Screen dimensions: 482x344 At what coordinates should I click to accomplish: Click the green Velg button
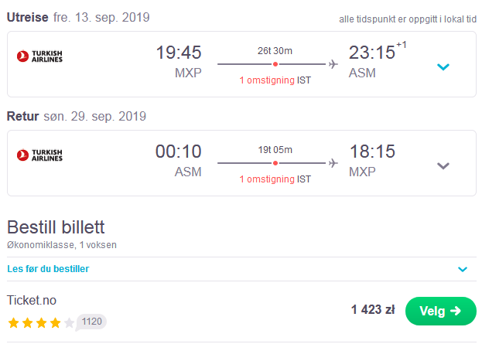441,311
